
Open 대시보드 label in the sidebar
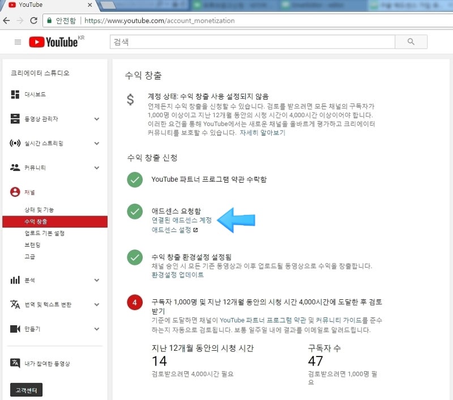pos(35,94)
